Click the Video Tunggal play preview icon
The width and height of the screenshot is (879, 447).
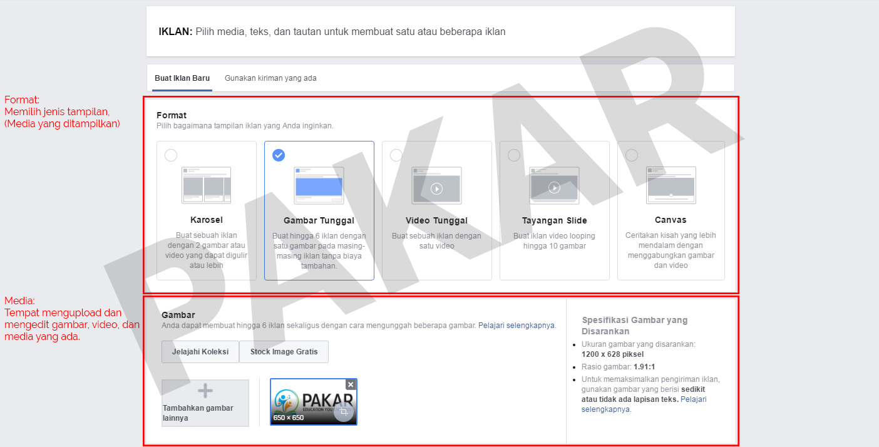pyautogui.click(x=437, y=185)
